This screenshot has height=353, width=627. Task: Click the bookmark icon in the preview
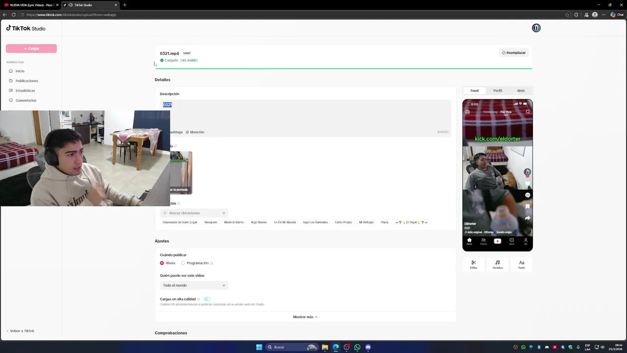point(528,206)
